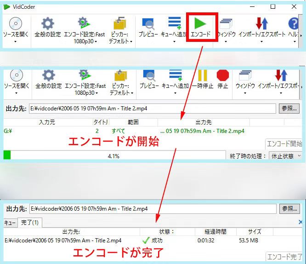Expand インポート/エクスポート dropdown arrow in top toolbar
The height and width of the screenshot is (264, 306).
(261, 41)
